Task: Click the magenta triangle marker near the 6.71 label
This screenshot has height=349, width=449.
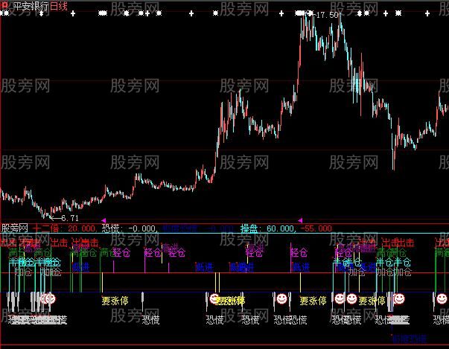Action: (x=104, y=220)
